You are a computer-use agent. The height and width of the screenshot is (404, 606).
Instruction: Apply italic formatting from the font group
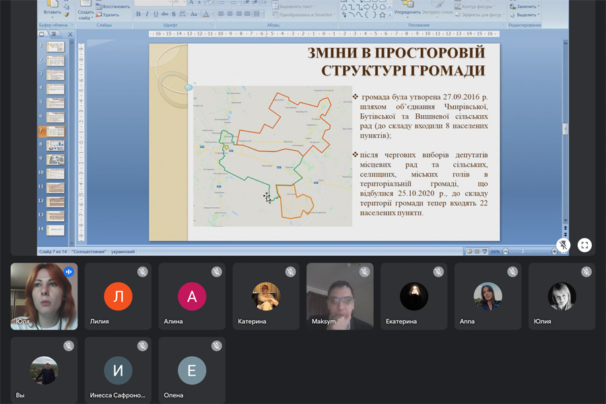(x=147, y=13)
